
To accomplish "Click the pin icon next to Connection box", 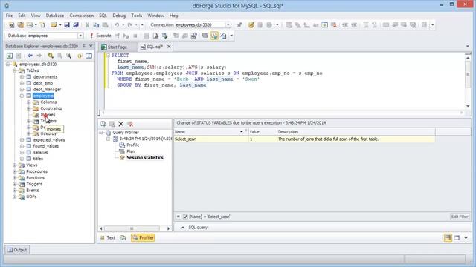I will point(239,25).
